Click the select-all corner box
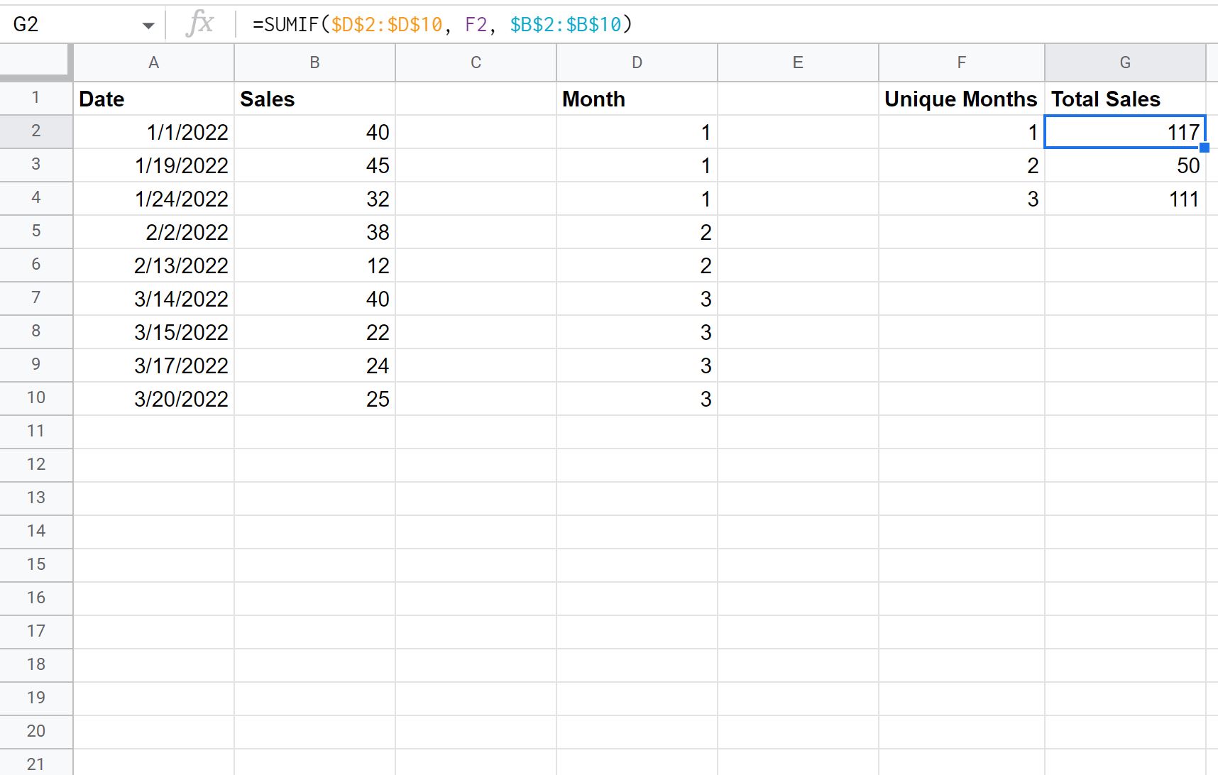1218x775 pixels. click(x=35, y=62)
